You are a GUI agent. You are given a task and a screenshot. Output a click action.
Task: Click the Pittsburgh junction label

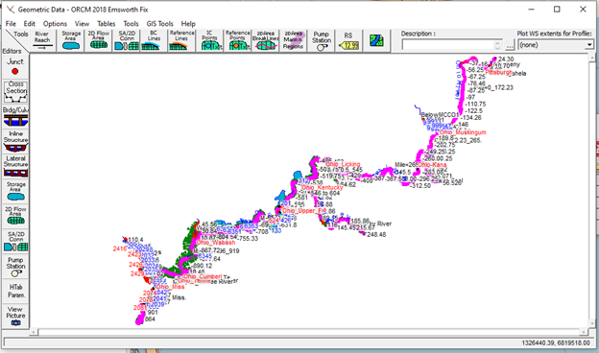(x=499, y=72)
